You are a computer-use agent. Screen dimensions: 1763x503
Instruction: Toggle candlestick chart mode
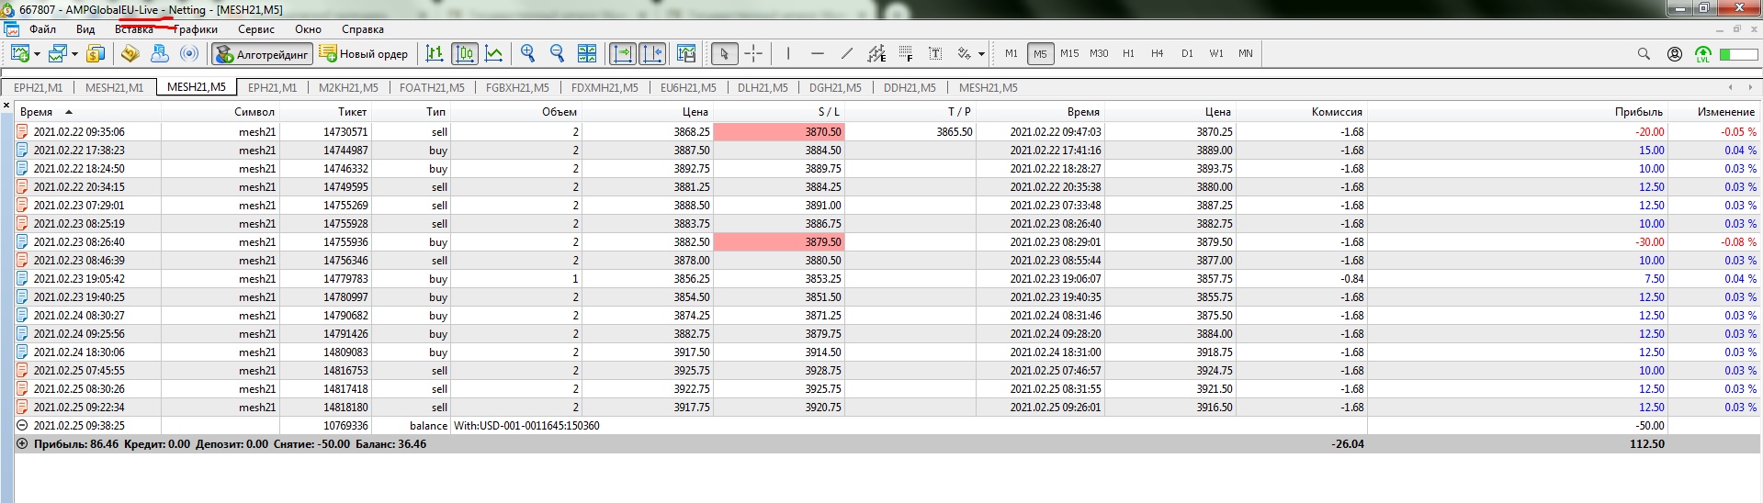click(x=465, y=54)
